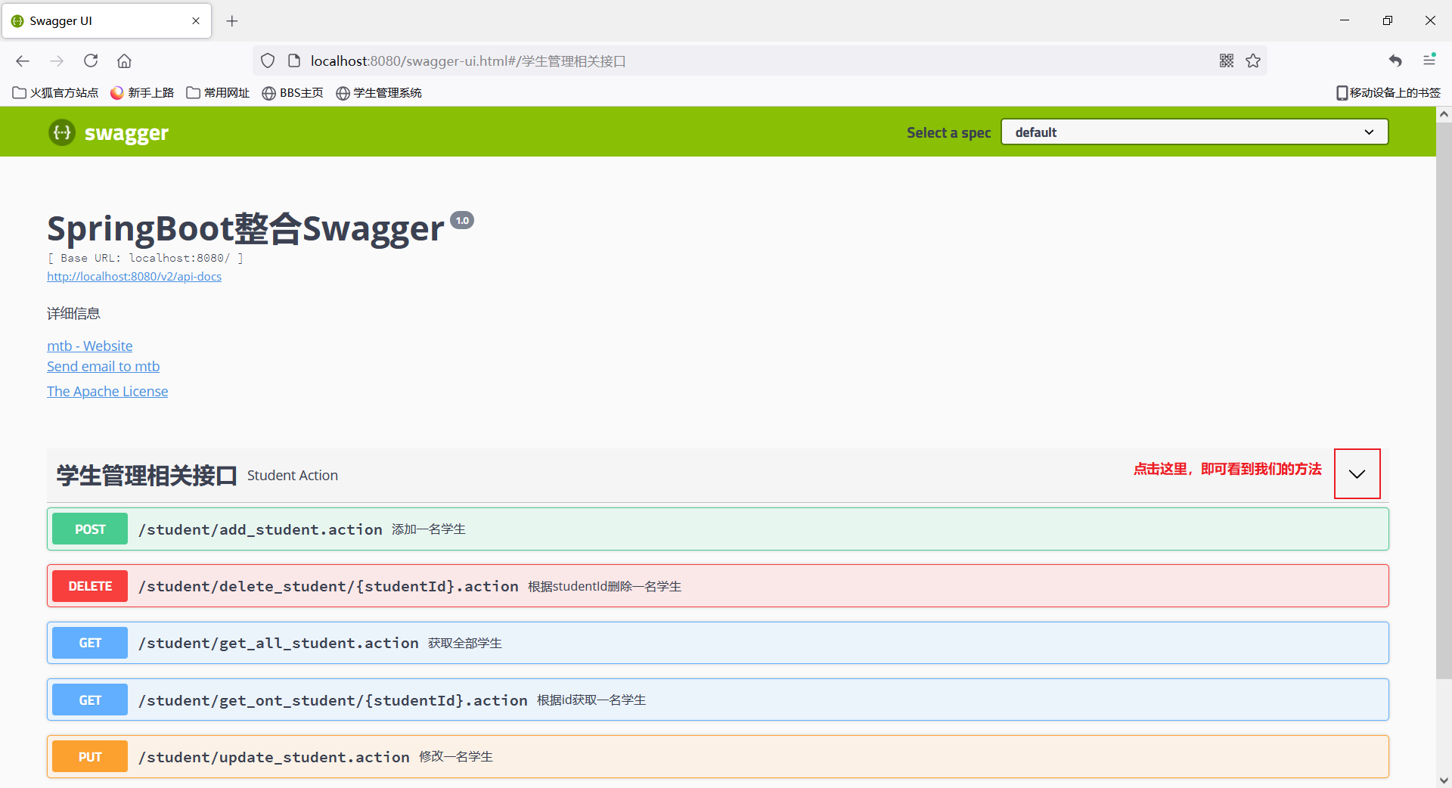Click the 获取全部学生 description text

point(465,643)
